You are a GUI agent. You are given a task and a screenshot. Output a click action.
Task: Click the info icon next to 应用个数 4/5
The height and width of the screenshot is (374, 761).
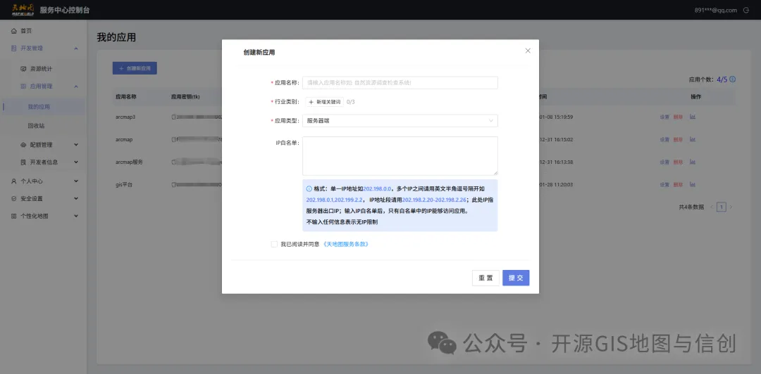tap(732, 79)
